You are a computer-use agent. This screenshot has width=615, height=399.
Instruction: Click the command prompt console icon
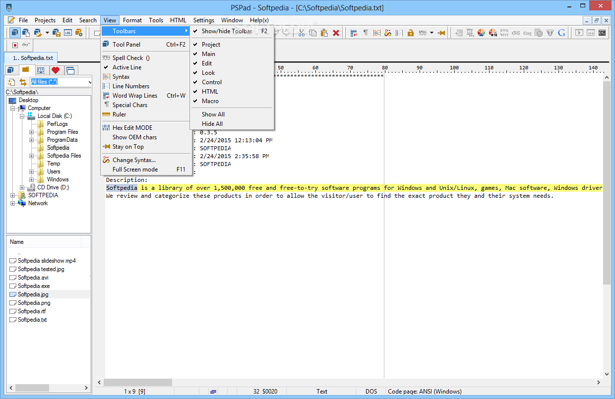point(602,33)
